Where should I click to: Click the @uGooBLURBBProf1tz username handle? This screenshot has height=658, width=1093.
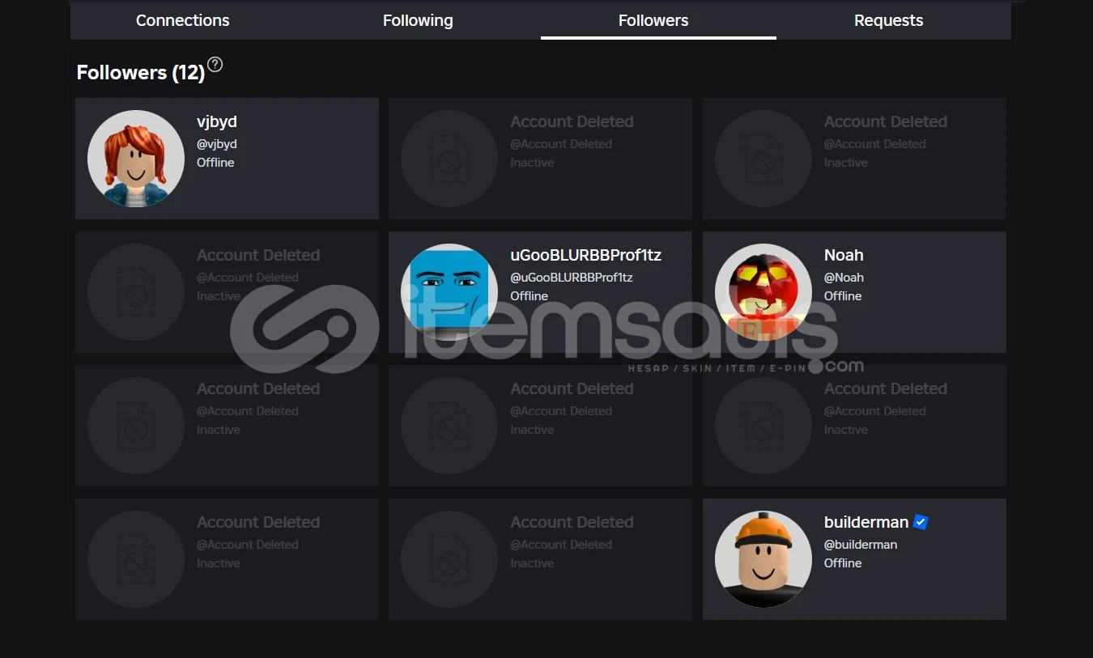pos(571,278)
